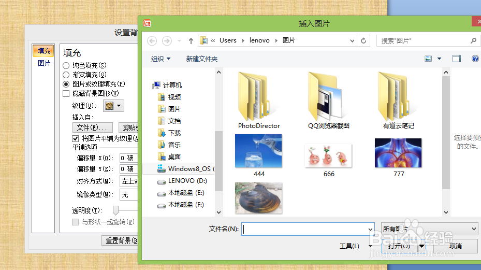481x270 pixels.
Task: Select the clam shell image thumbnail
Action: click(x=258, y=198)
